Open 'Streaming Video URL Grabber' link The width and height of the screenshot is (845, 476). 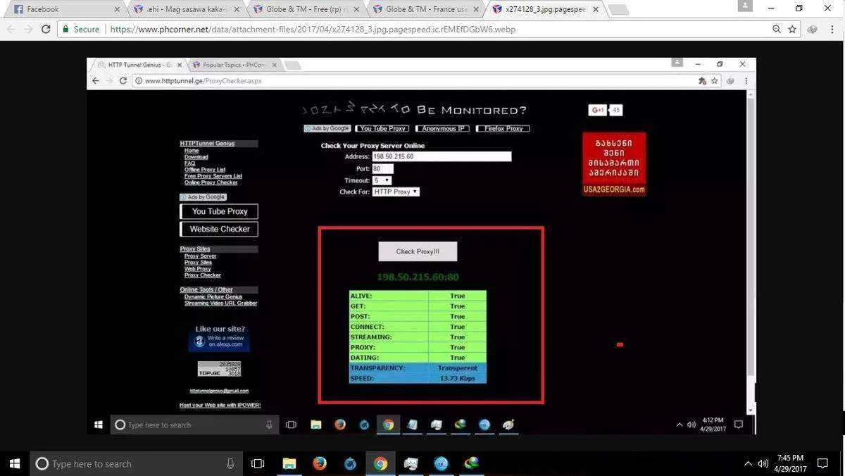[220, 303]
